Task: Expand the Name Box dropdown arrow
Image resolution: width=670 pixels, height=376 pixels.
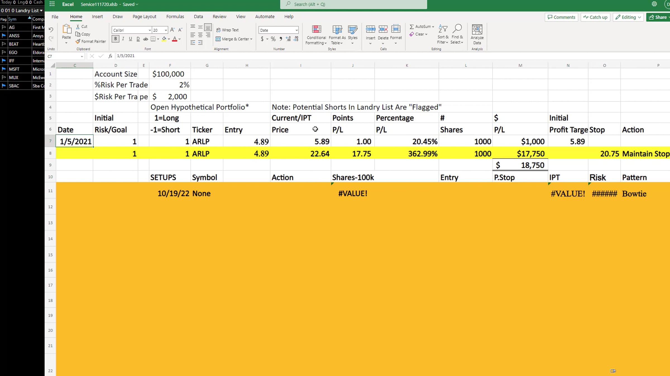Action: [82, 56]
